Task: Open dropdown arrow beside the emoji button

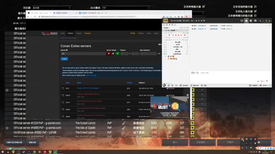Action: 195,73
